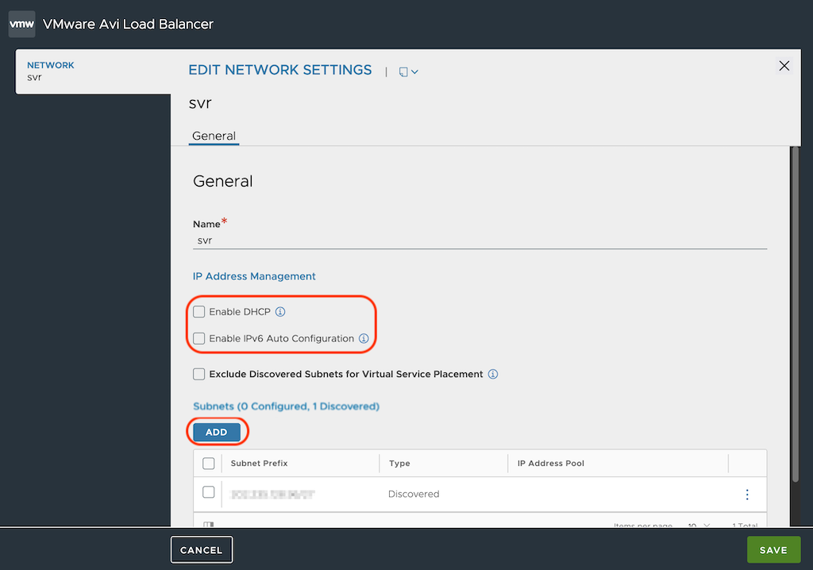Click the IPv6 Auto Configuration info icon

[x=364, y=339]
